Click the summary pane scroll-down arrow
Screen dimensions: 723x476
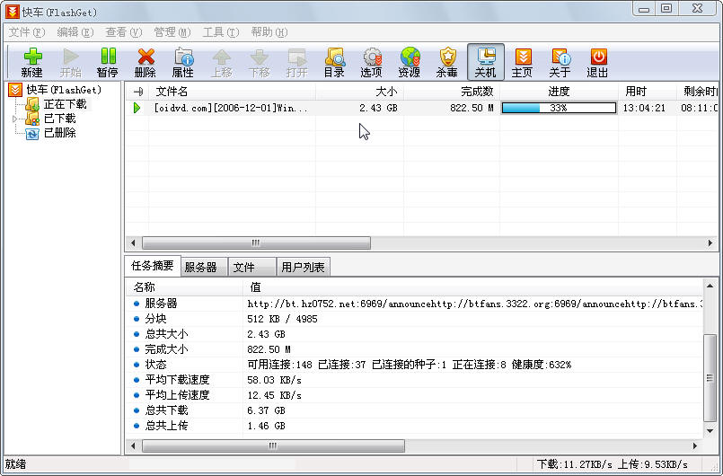pos(710,431)
